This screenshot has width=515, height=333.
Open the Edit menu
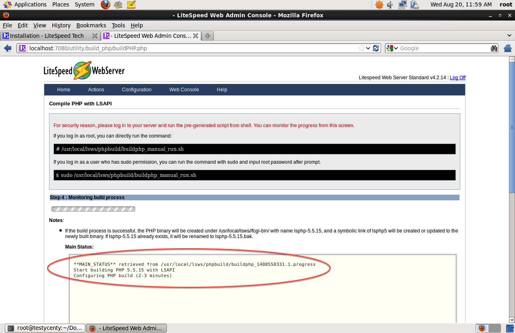(23, 25)
